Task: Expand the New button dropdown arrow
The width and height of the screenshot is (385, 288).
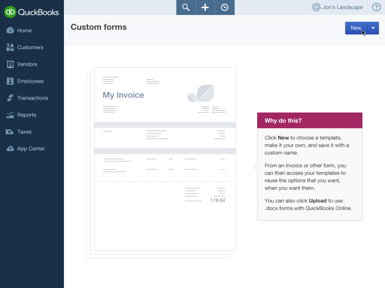Action: coord(373,28)
